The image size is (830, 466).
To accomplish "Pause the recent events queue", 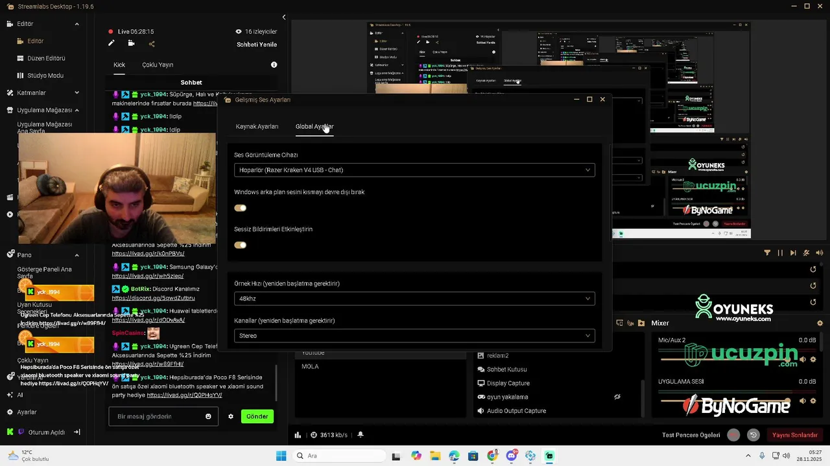I will 780,253.
